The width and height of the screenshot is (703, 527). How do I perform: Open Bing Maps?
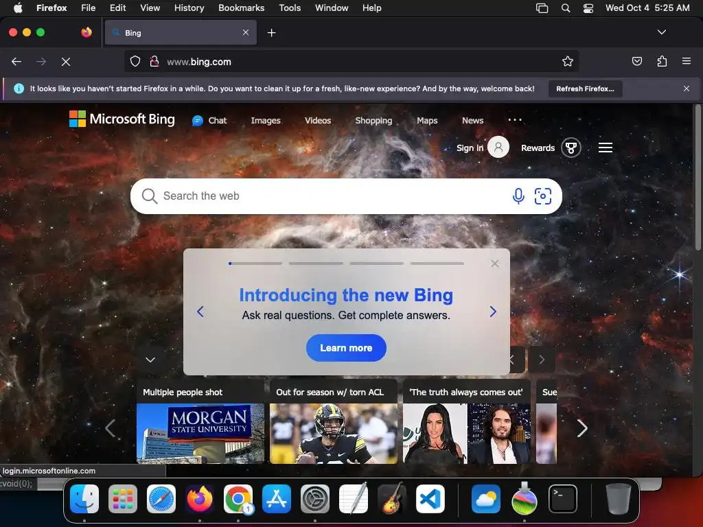click(427, 121)
